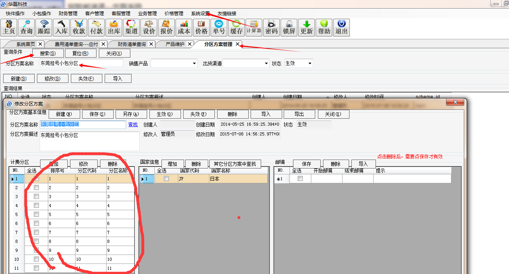Click the 锁屏 lock screen icon
The height and width of the screenshot is (274, 509).
(x=289, y=28)
